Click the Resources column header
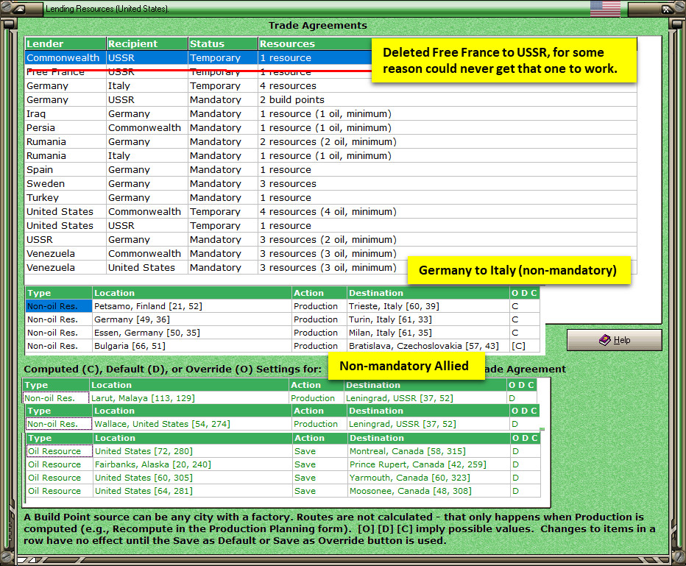The image size is (686, 566). click(315, 43)
